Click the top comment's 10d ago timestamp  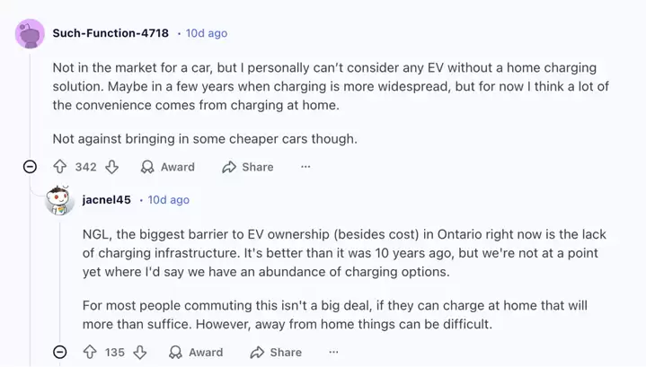[207, 33]
